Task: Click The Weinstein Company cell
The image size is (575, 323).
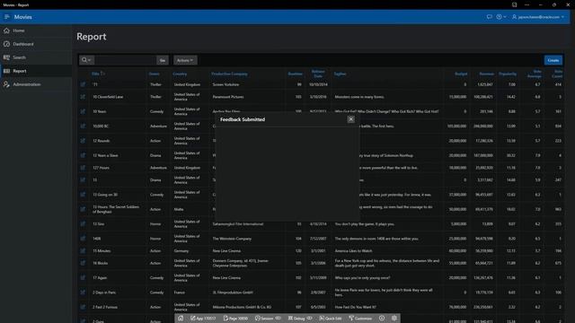Action: 232,239
